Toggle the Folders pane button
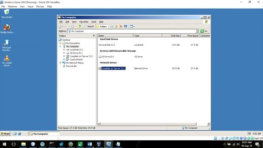 [x=102, y=26]
